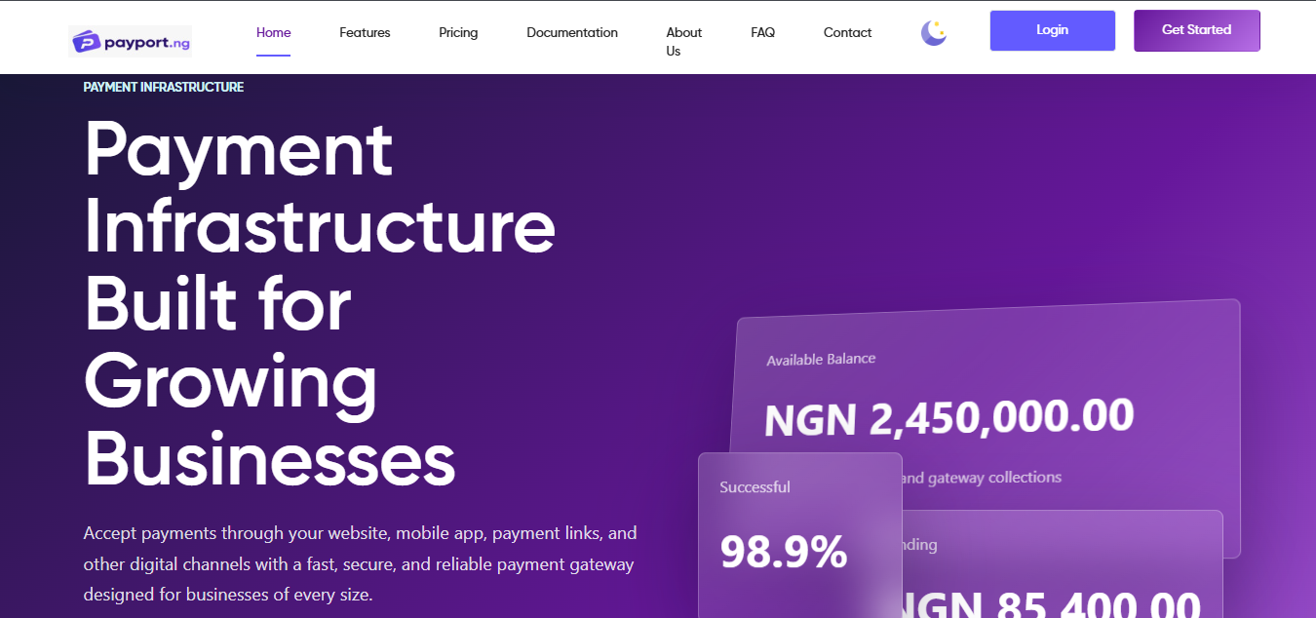Screen dimensions: 1316x618
Task: Click the NGN 2,450,000.00 balance amount
Action: click(949, 417)
